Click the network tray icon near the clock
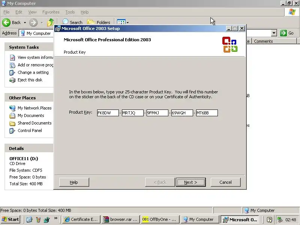The height and width of the screenshot is (225, 300). pos(280,219)
